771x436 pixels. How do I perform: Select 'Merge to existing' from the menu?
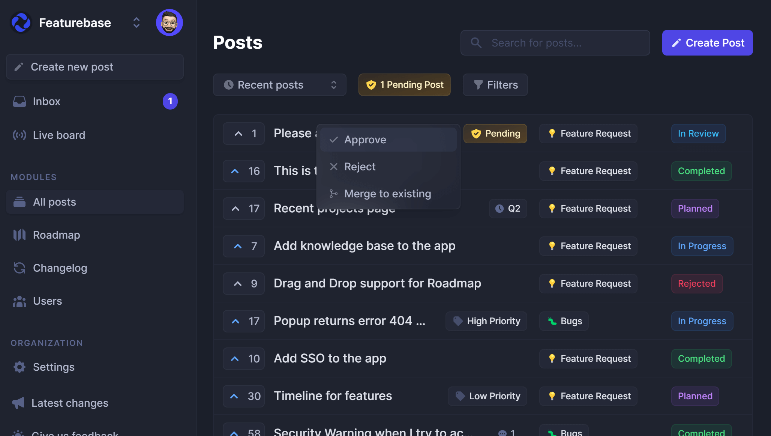[387, 193]
